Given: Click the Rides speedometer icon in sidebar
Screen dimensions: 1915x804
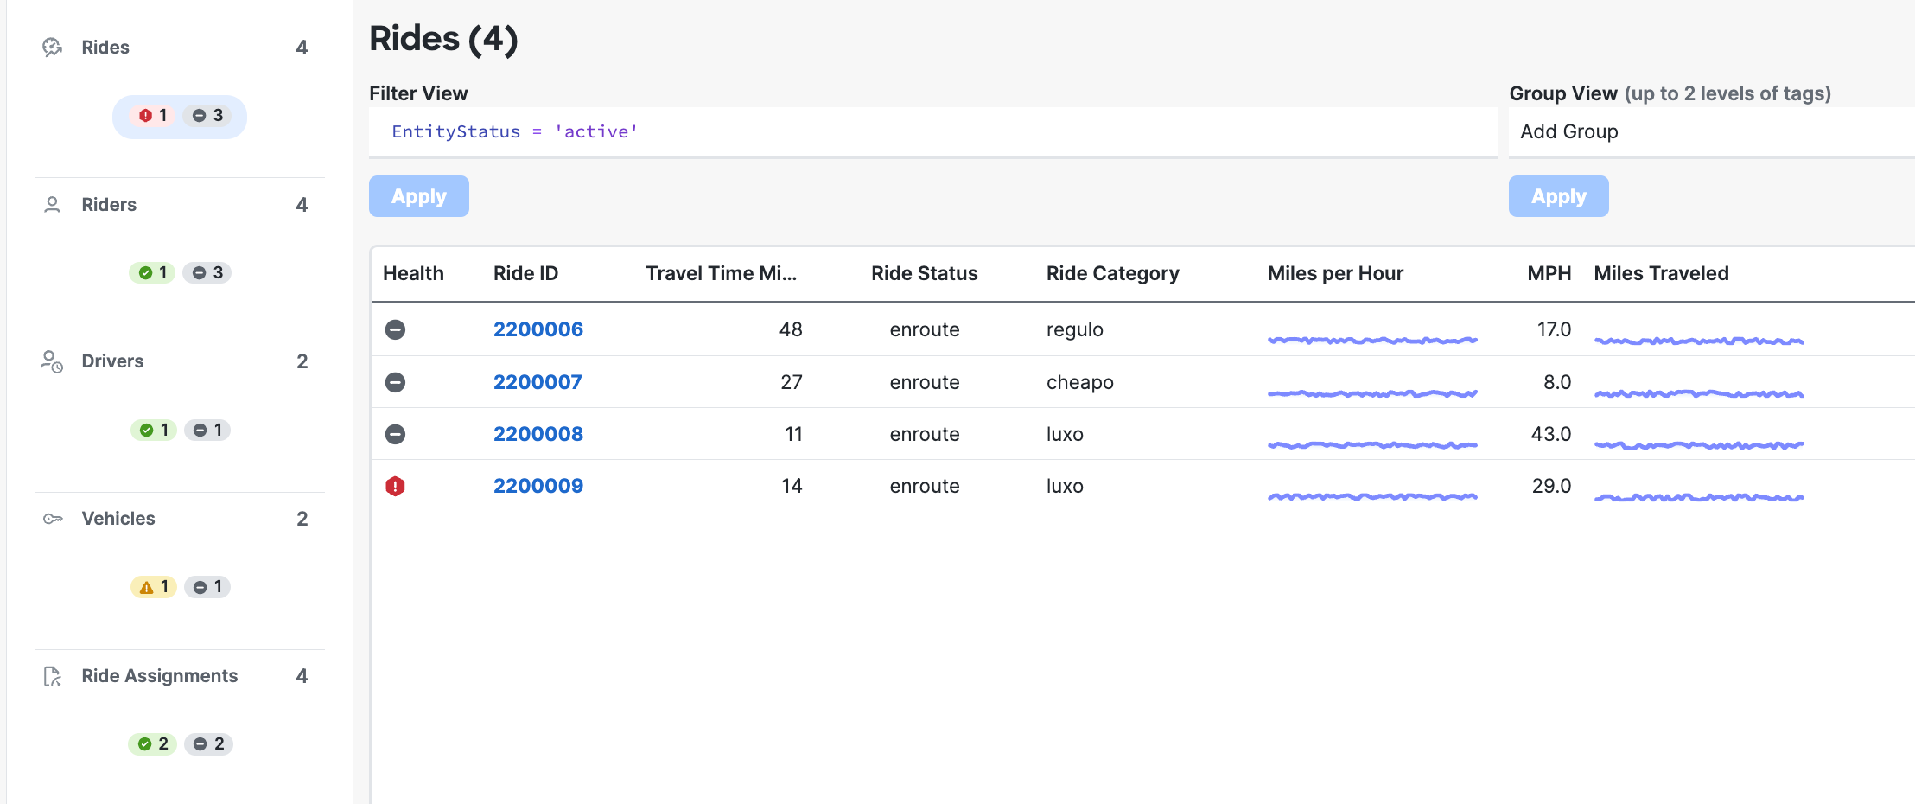Looking at the screenshot, I should pyautogui.click(x=53, y=48).
